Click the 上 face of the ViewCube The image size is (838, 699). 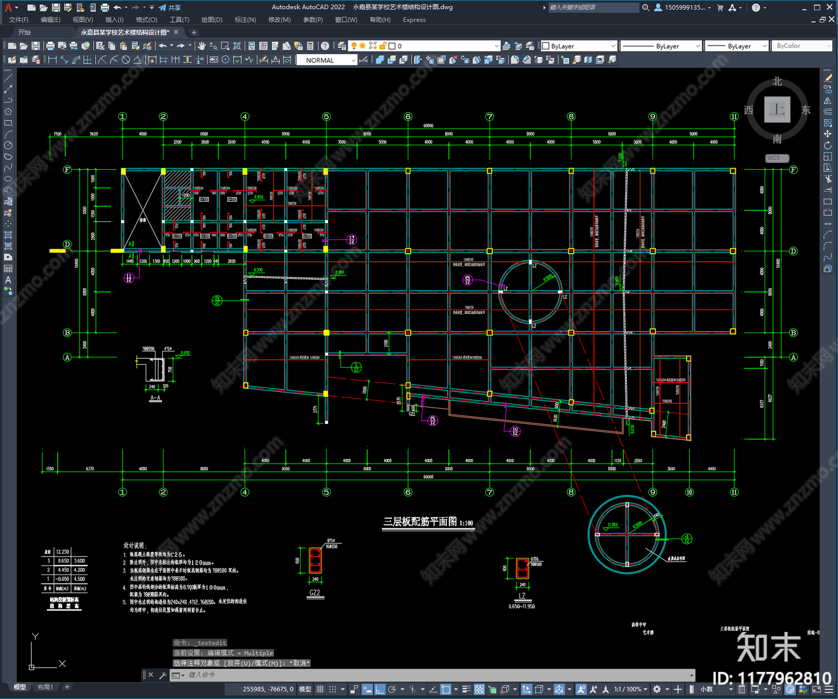point(777,110)
